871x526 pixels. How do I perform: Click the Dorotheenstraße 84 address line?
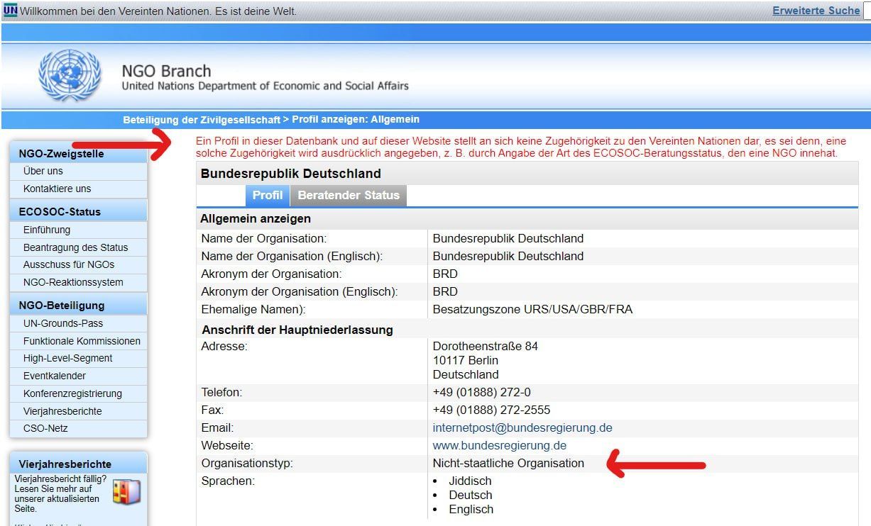pos(486,346)
